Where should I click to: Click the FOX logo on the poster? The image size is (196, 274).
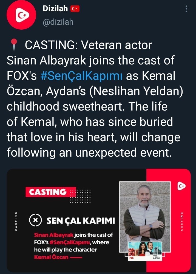point(131,258)
